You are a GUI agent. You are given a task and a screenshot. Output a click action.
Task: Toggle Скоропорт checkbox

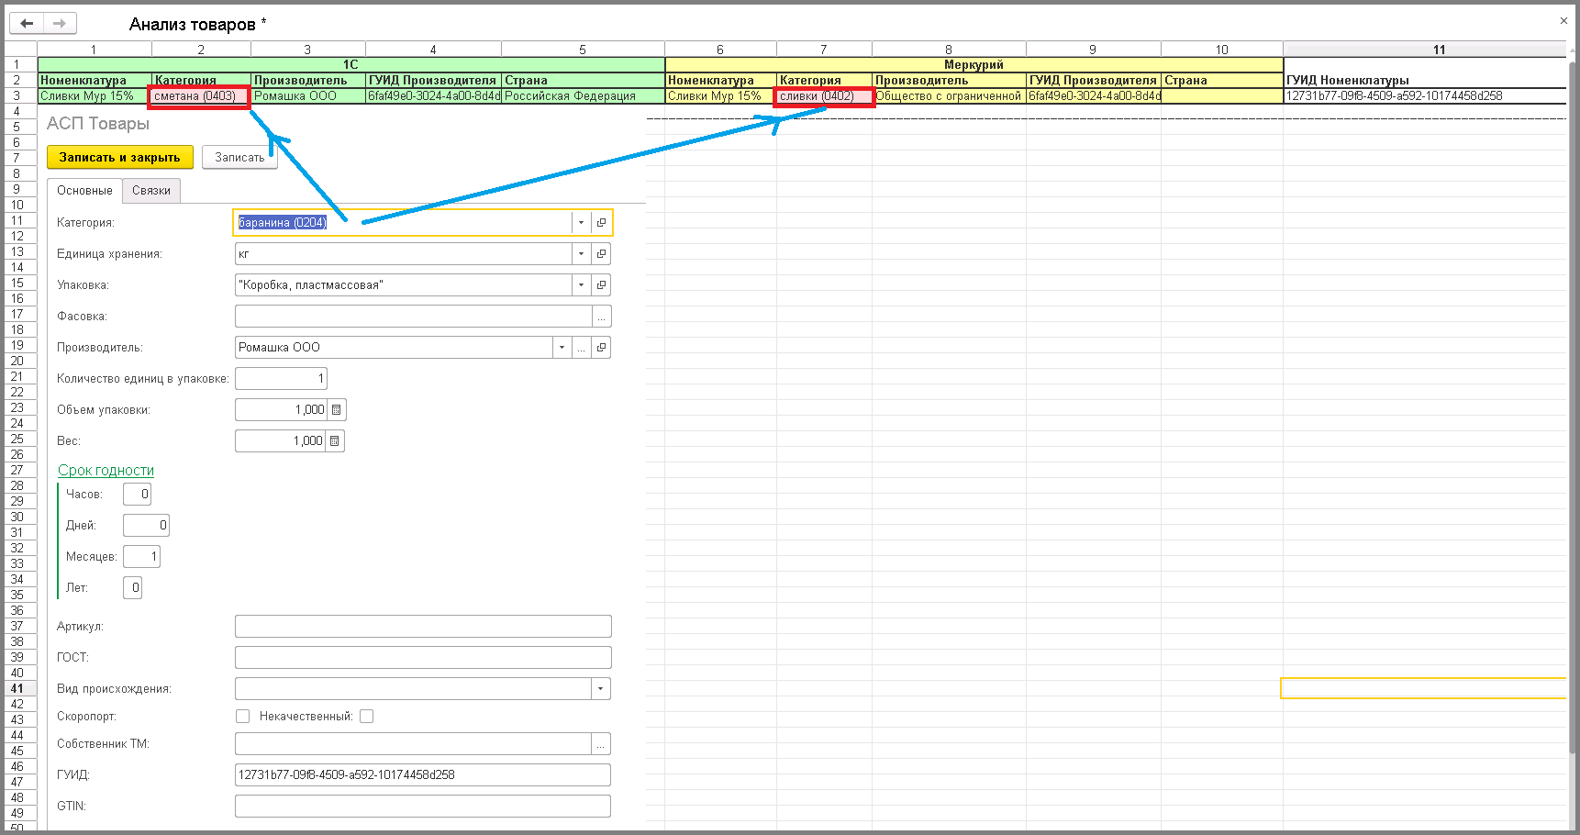pyautogui.click(x=242, y=717)
